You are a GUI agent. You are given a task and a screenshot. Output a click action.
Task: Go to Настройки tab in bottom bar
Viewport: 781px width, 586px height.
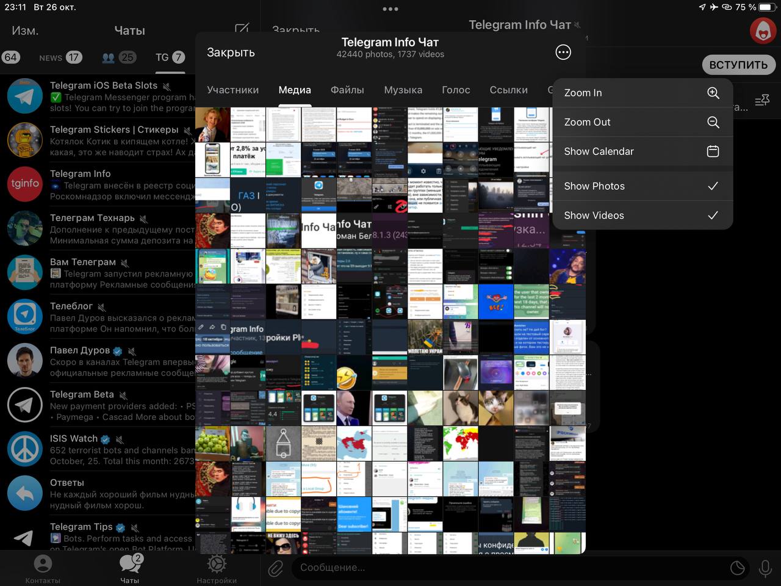coord(217,569)
